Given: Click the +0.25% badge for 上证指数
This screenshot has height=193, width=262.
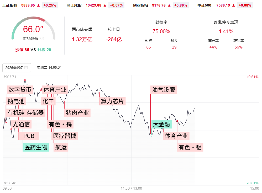Looking at the screenshot, I should (x=50, y=5).
